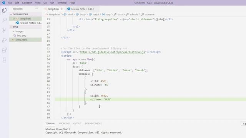Close the temp.html editor tab
246x138 pixels.
61,9
